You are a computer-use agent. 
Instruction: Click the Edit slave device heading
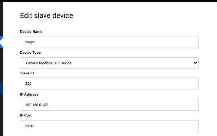click(x=46, y=16)
